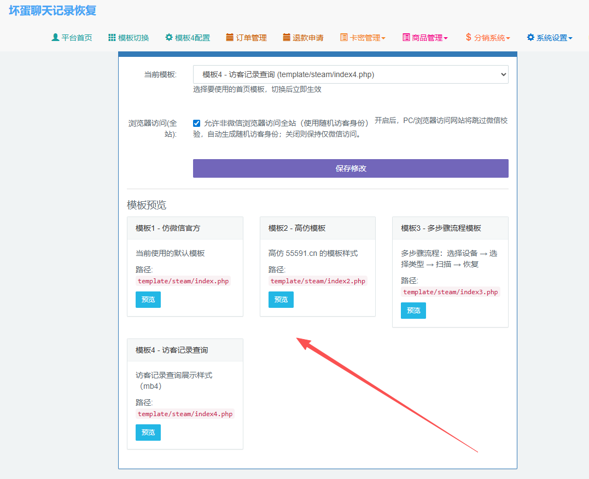Open the 当前模板 template selection dropdown

pyautogui.click(x=350, y=74)
